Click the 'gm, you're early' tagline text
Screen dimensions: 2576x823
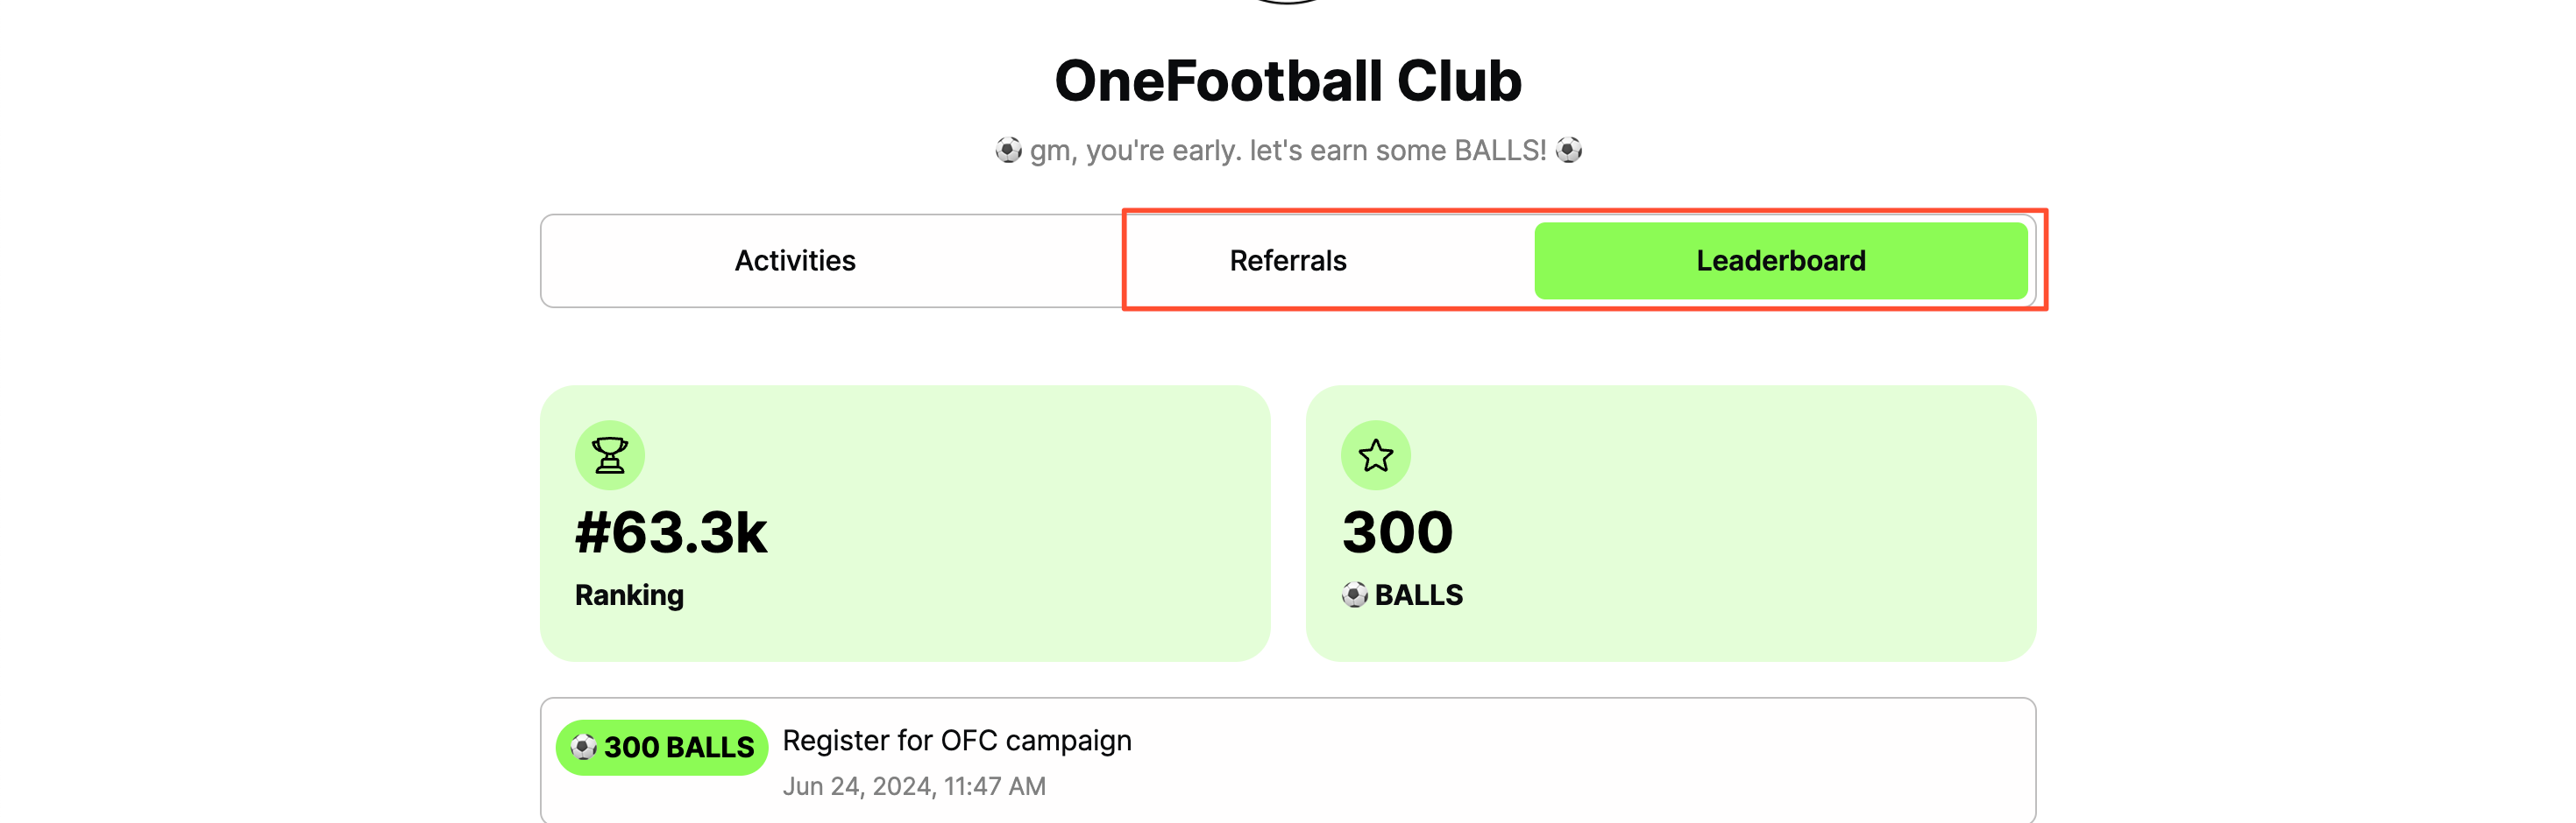pyautogui.click(x=1288, y=151)
